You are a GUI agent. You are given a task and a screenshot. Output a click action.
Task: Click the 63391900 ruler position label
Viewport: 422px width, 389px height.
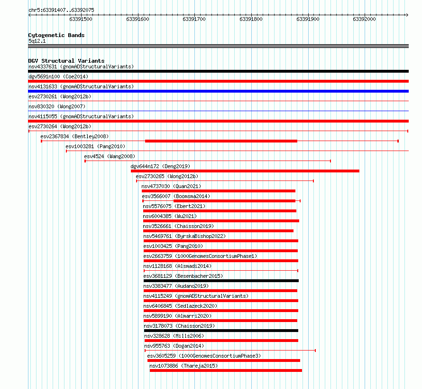(308, 19)
